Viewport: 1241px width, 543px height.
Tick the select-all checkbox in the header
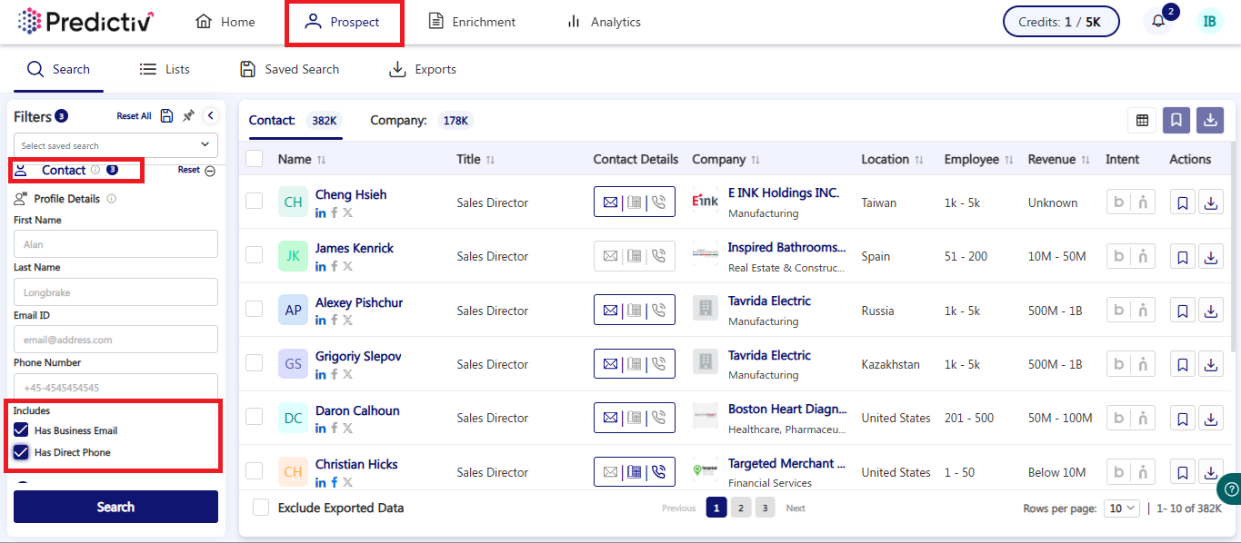click(x=255, y=159)
